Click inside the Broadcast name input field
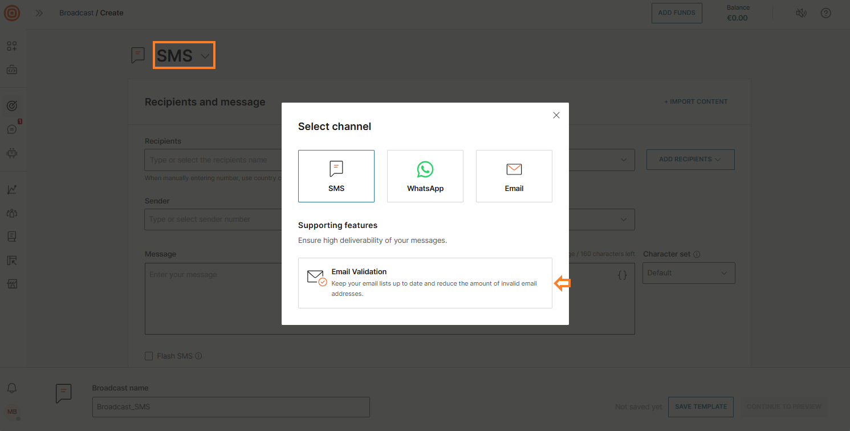The width and height of the screenshot is (850, 431). click(230, 406)
